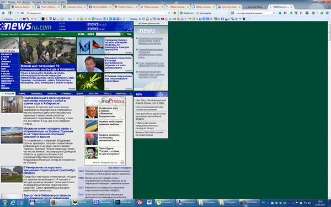The height and width of the screenshot is (207, 331).
Task: Switch to the Samsung GALA... tab next to NEWSru
Action: 255,7
